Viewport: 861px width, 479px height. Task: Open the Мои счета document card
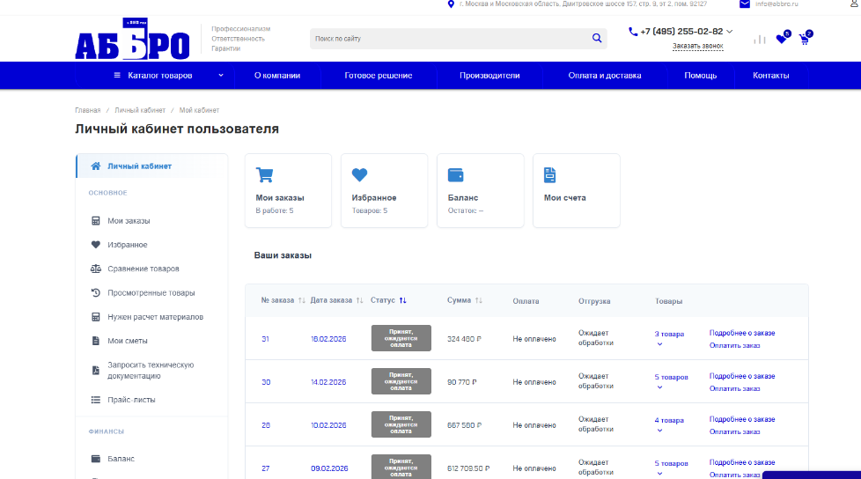[576, 190]
